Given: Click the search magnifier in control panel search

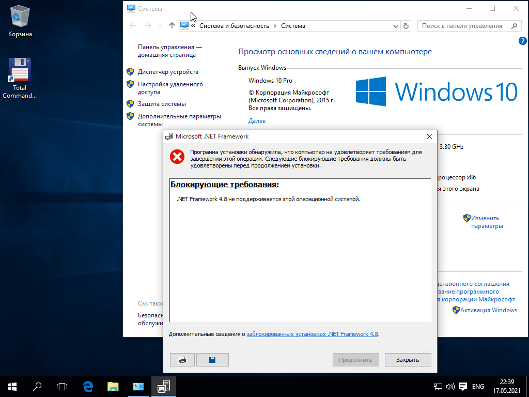Looking at the screenshot, I should [x=514, y=26].
